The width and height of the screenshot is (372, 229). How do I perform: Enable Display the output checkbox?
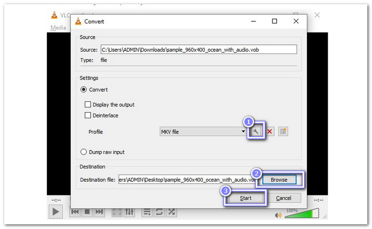[88, 105]
